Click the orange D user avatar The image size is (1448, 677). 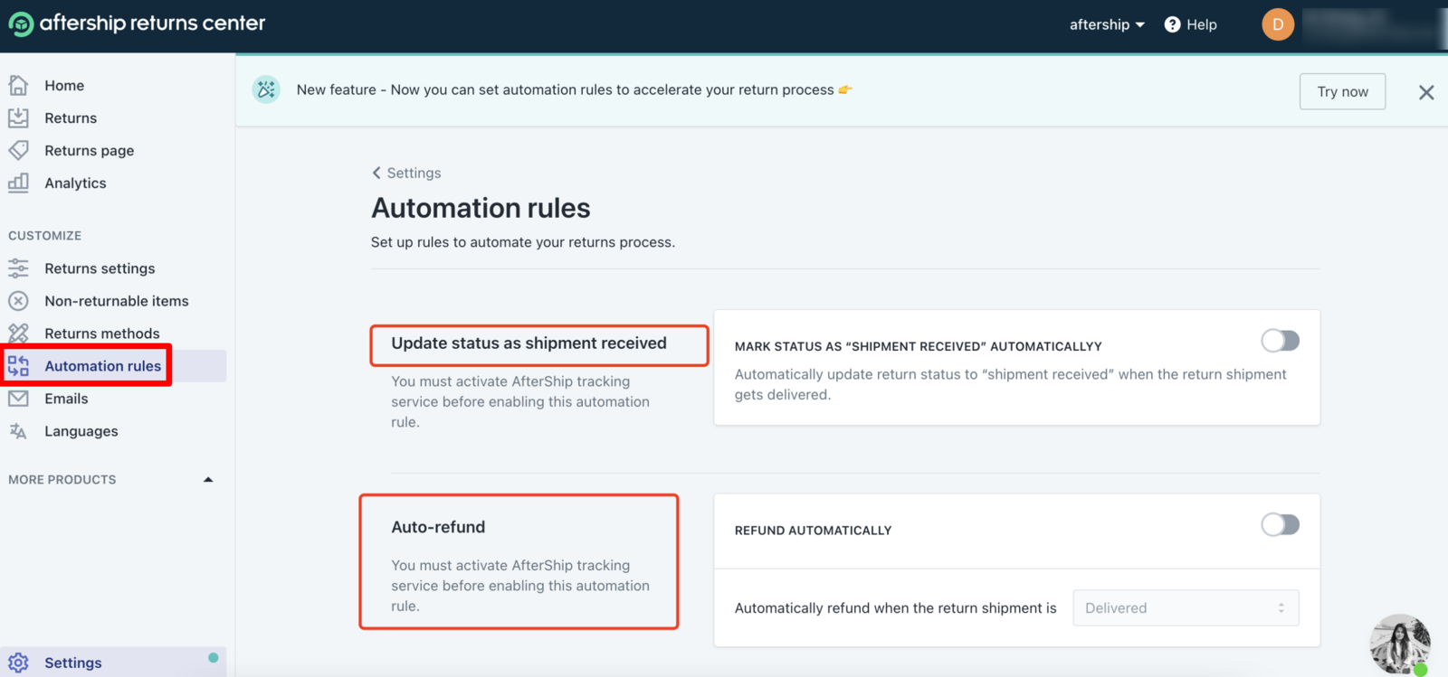1278,24
